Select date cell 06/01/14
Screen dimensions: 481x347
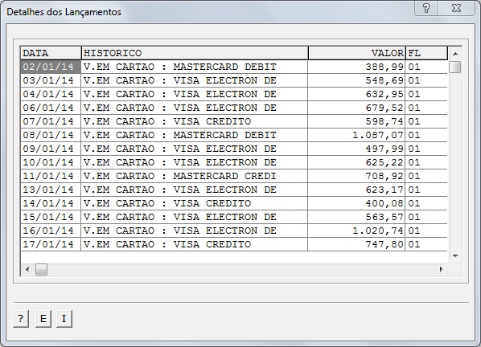pos(51,108)
